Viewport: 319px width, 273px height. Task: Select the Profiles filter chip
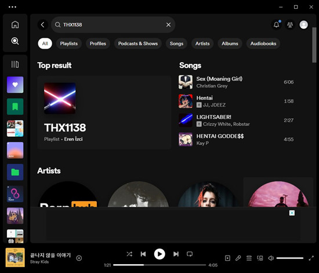click(x=98, y=43)
